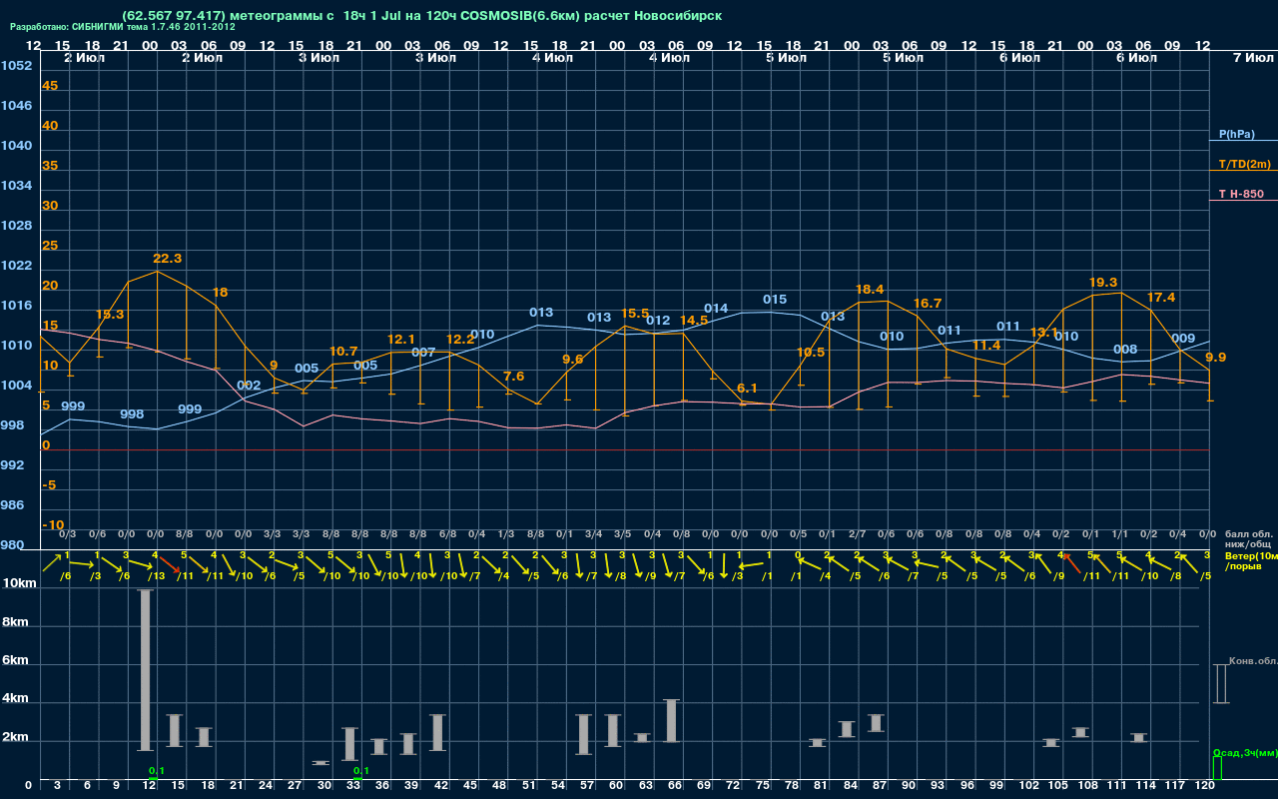Click the 45 temperature axis value
The height and width of the screenshot is (799, 1278).
[x=50, y=85]
